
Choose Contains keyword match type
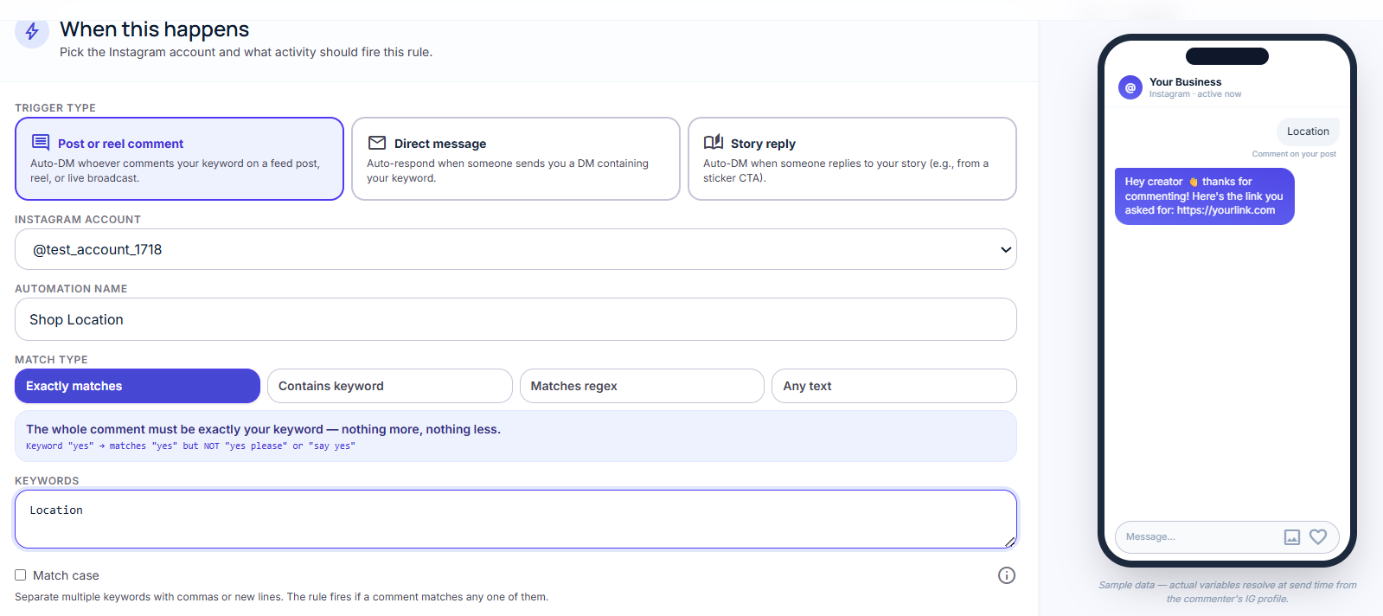(390, 386)
